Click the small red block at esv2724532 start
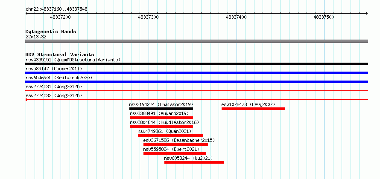The image size is (380, 179). pos(26,99)
